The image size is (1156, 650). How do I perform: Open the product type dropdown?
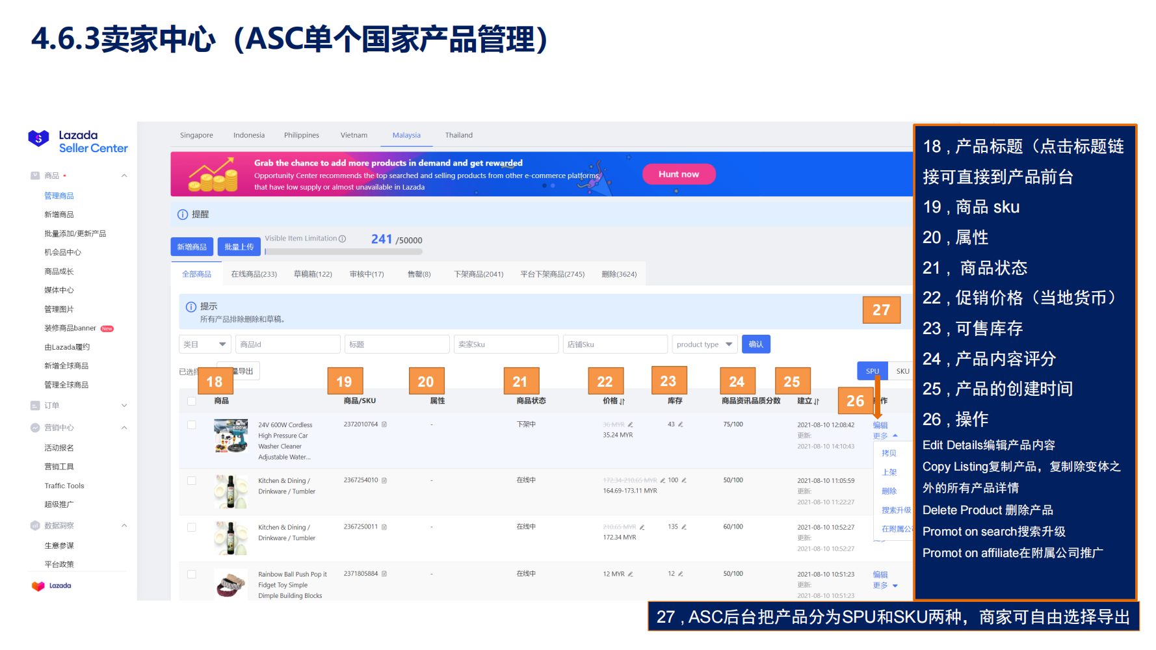704,344
